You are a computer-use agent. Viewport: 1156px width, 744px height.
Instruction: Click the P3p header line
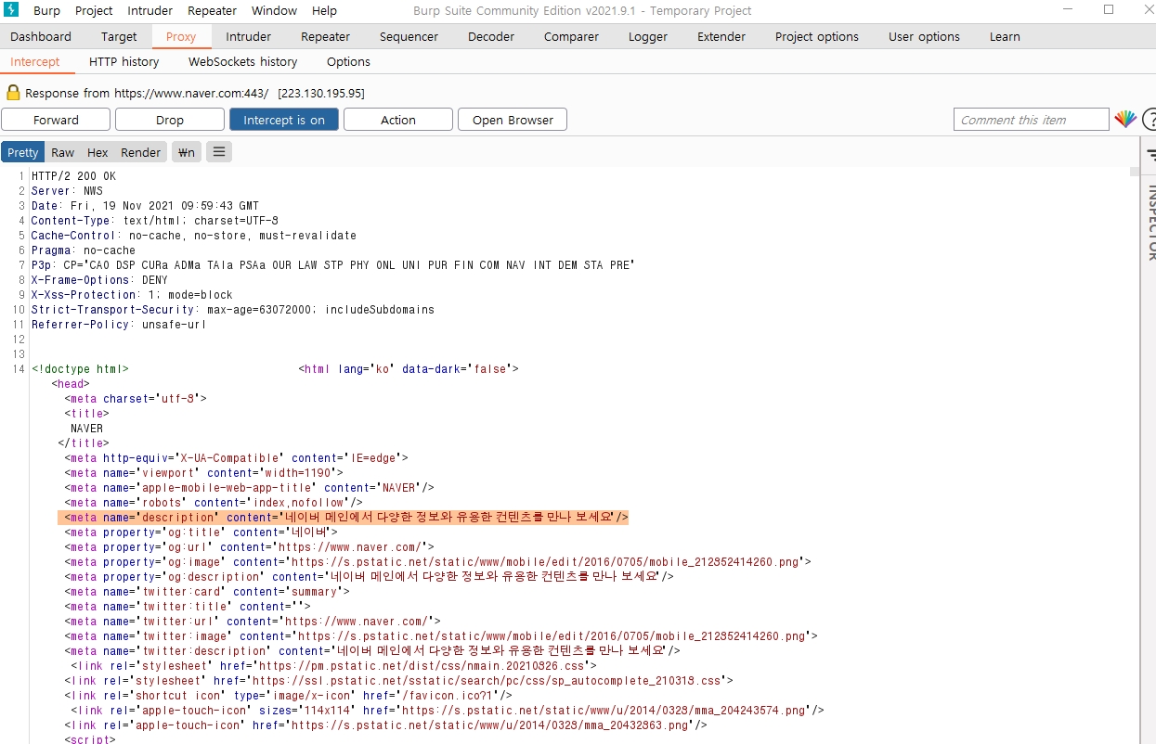tap(332, 264)
